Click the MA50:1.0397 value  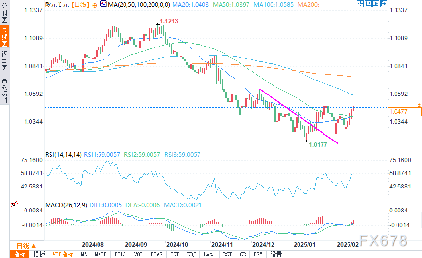coord(231,4)
